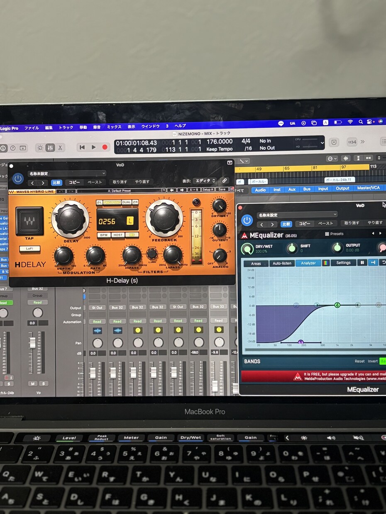
Task: Click the Record button in transport
Action: pyautogui.click(x=105, y=147)
